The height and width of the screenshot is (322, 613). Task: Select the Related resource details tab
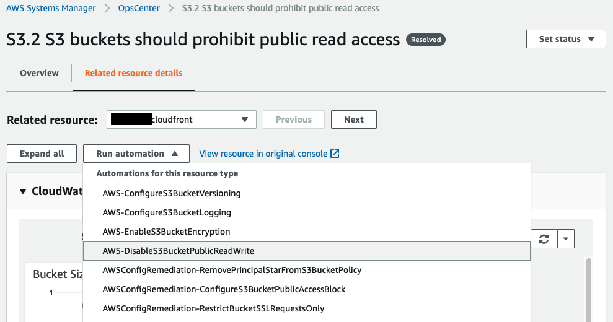pos(133,73)
